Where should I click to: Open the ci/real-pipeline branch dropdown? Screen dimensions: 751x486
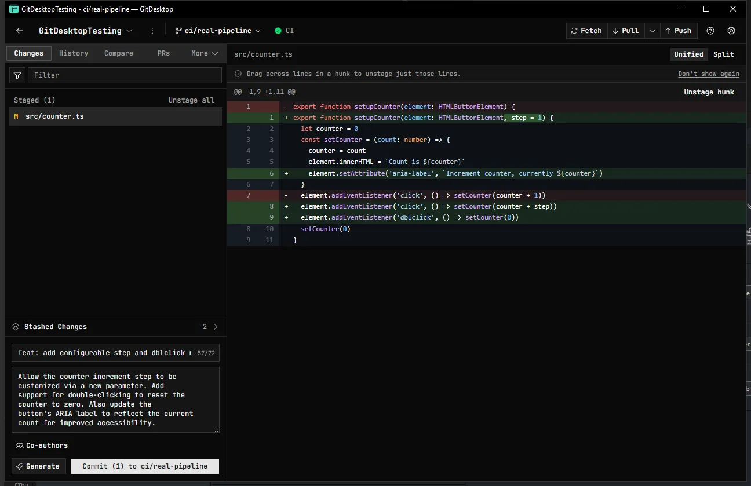pyautogui.click(x=218, y=31)
